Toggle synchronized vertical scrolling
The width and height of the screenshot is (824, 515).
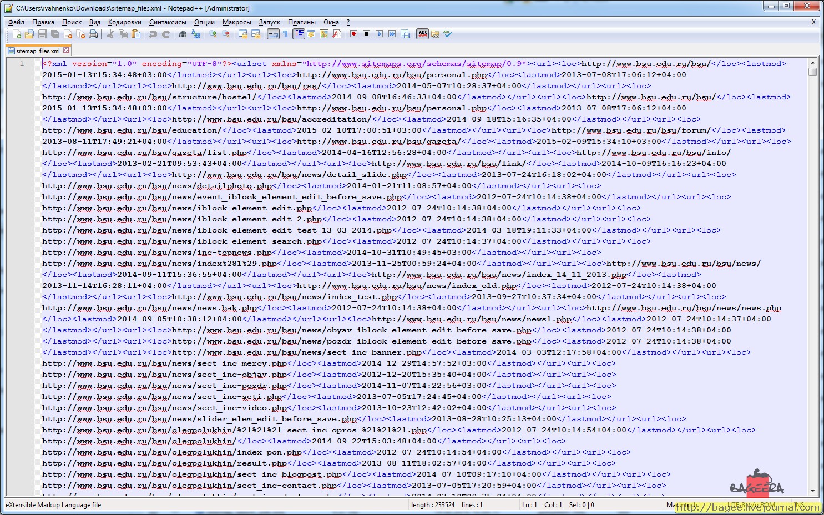(x=242, y=34)
